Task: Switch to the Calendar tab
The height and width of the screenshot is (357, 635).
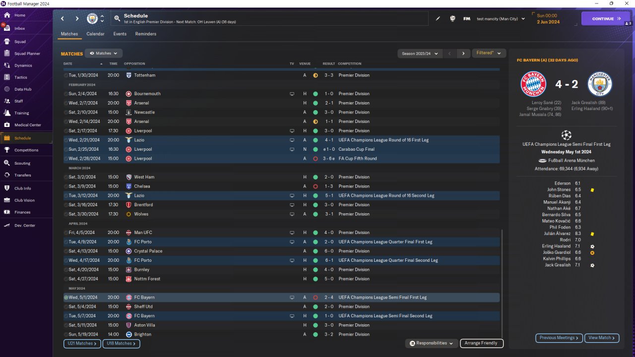Action: (x=95, y=34)
